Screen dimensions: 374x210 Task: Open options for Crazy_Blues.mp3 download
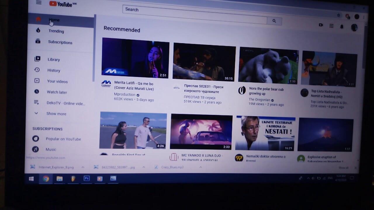click(x=200, y=167)
